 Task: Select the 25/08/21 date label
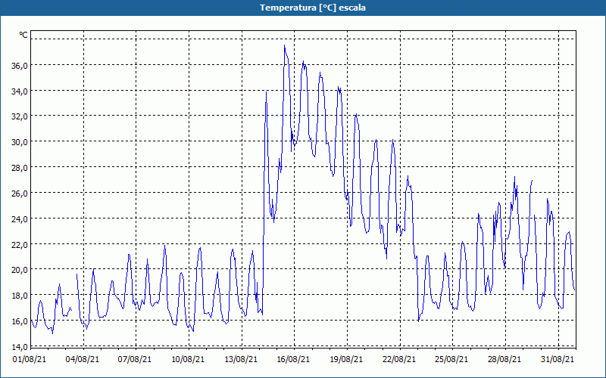(451, 359)
